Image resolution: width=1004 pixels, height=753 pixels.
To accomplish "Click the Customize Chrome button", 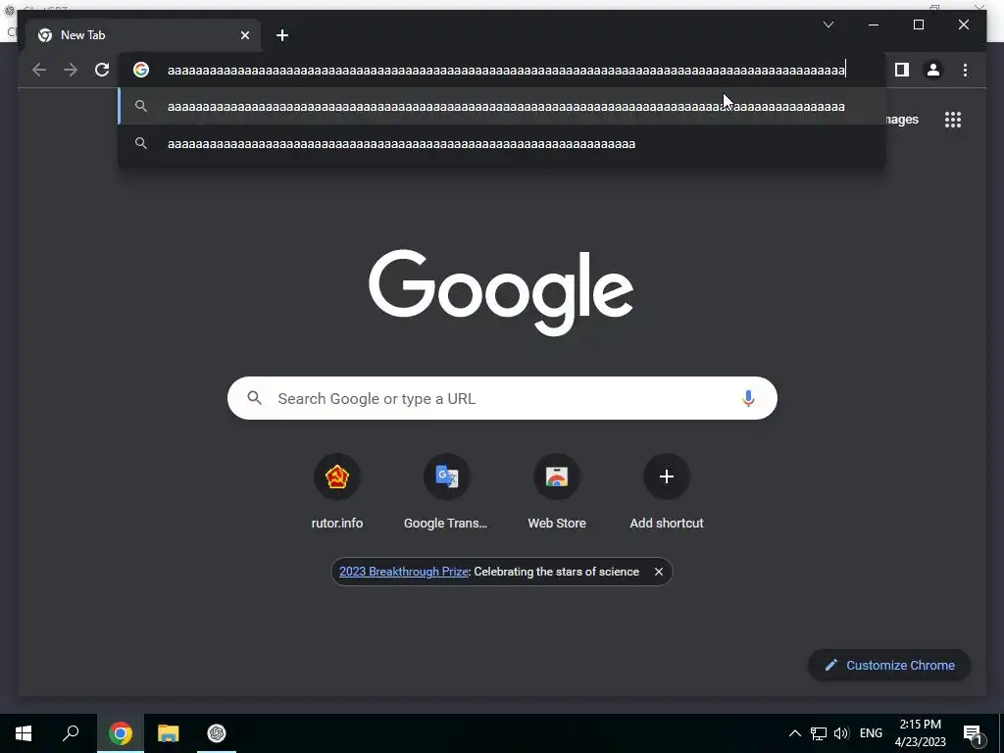I will pyautogui.click(x=889, y=666).
